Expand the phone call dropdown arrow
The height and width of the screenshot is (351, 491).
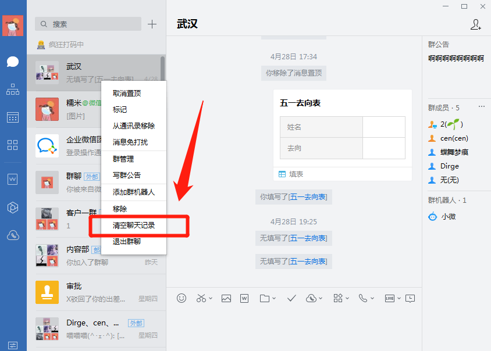pyautogui.click(x=372, y=299)
